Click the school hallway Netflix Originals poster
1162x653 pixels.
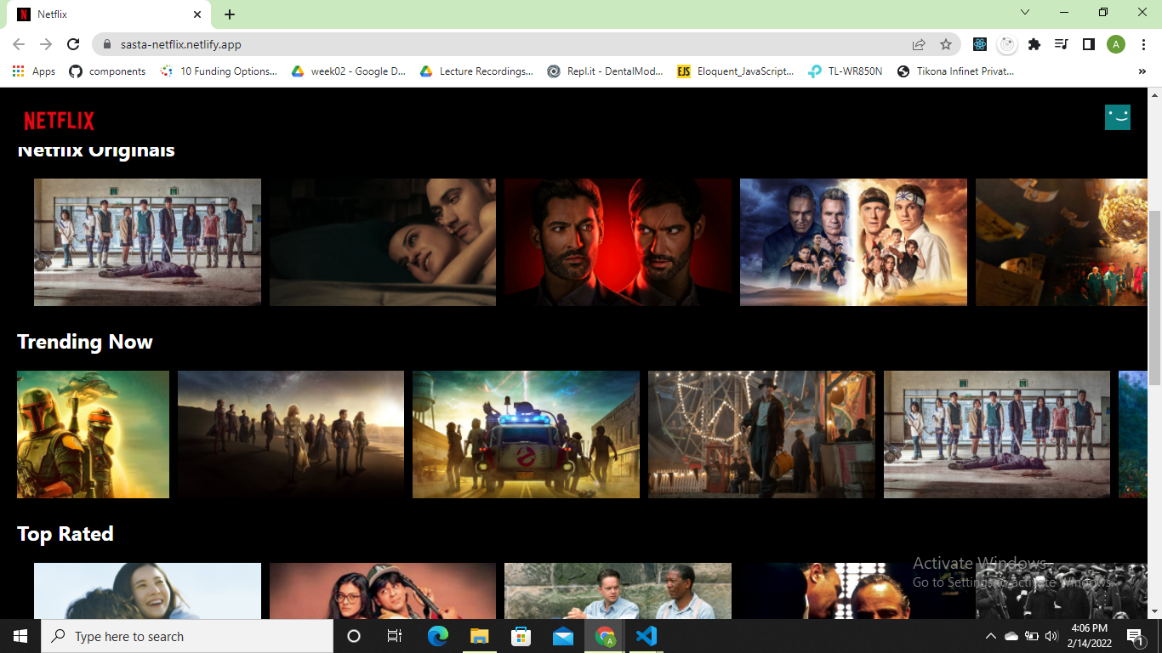tap(147, 242)
